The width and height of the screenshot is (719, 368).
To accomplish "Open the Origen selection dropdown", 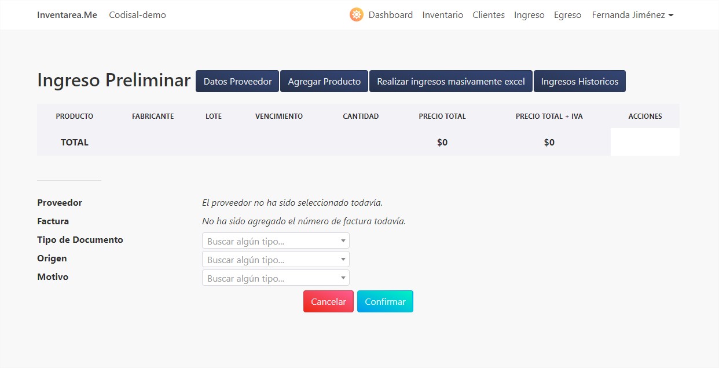I will click(276, 259).
